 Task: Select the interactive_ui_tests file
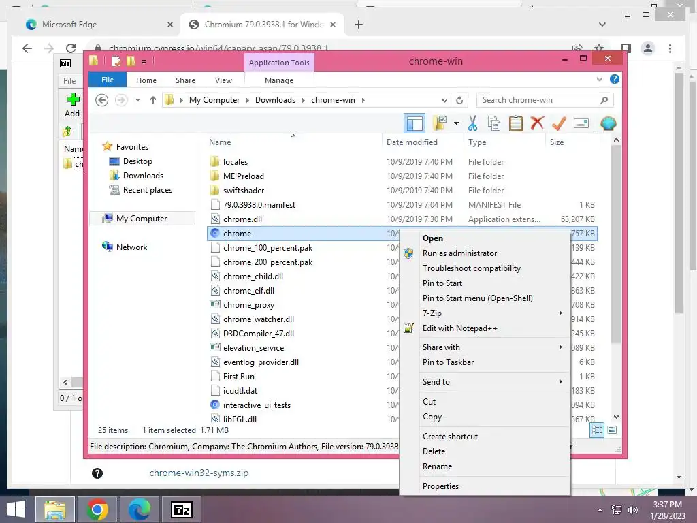click(x=257, y=405)
